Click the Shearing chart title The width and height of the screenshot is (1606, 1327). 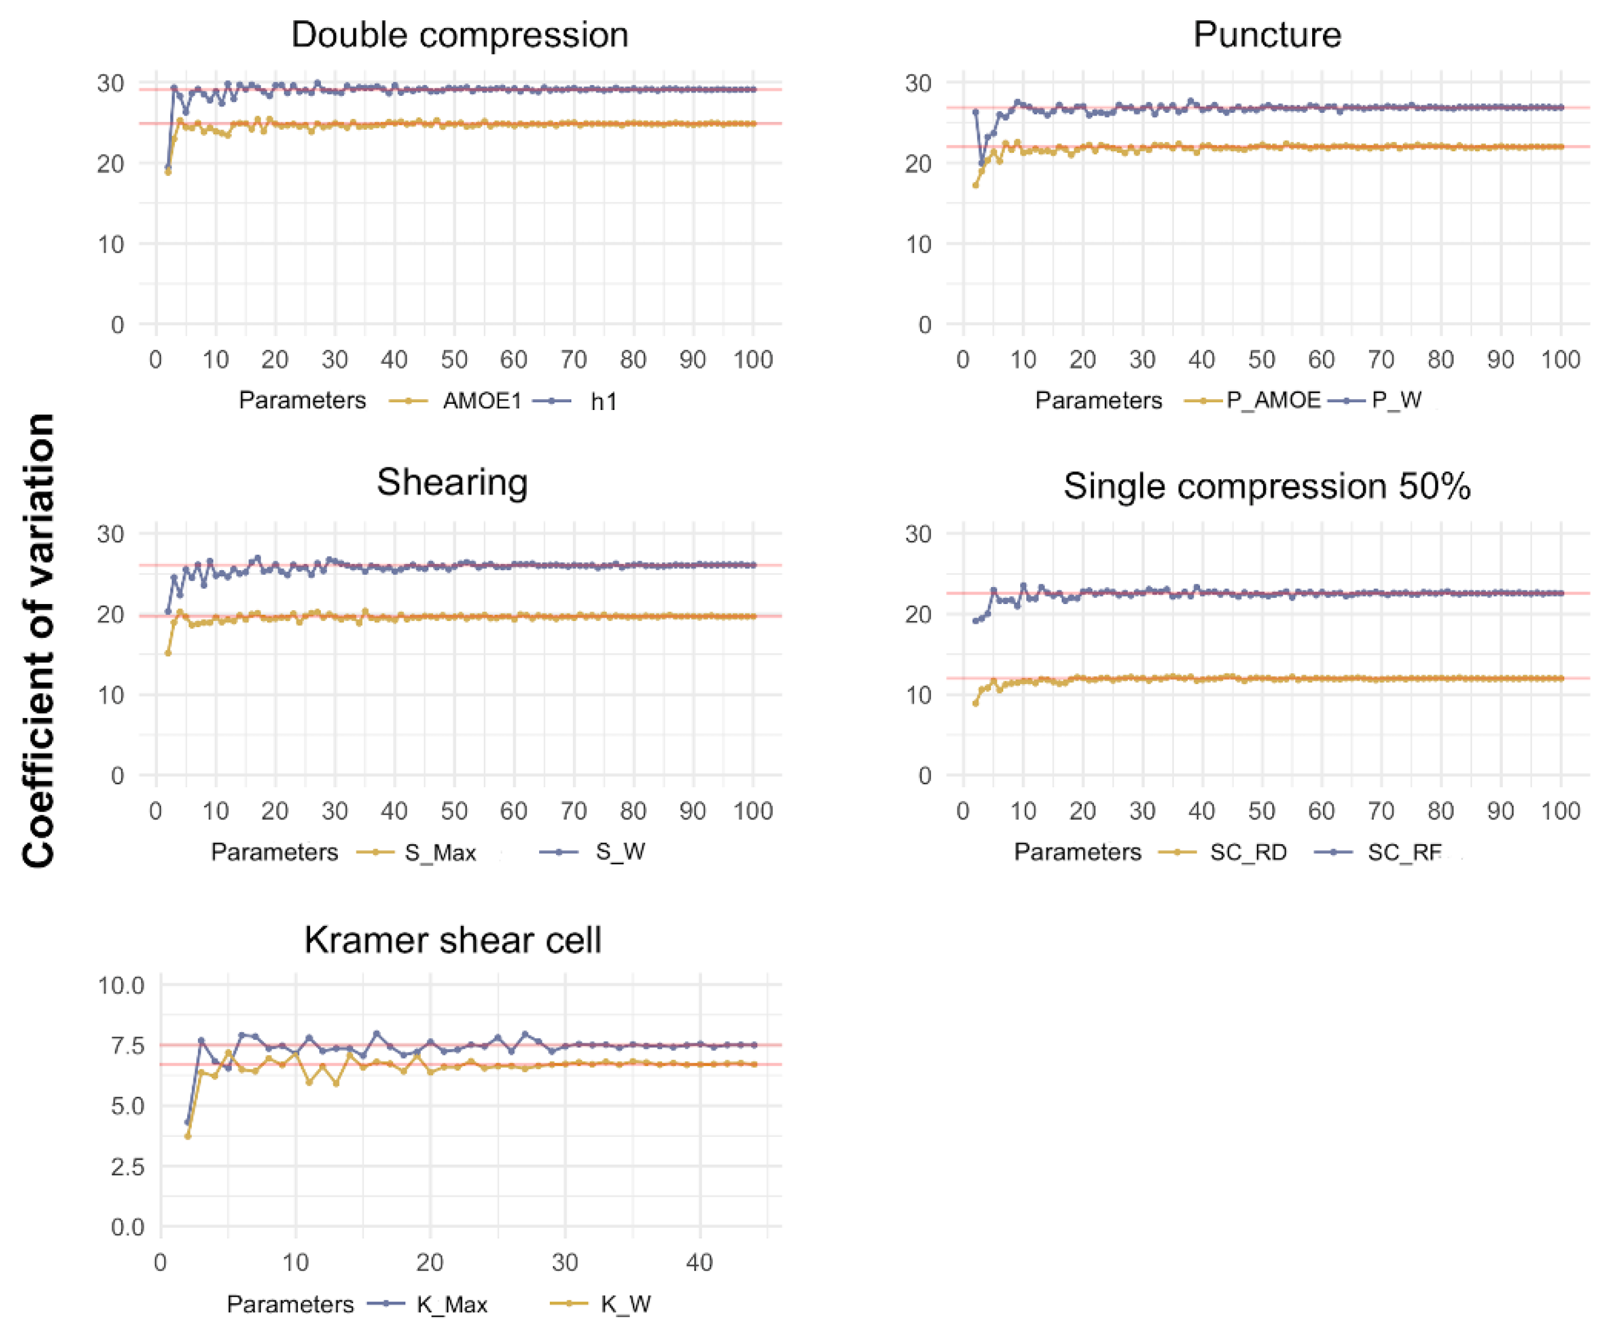[452, 482]
